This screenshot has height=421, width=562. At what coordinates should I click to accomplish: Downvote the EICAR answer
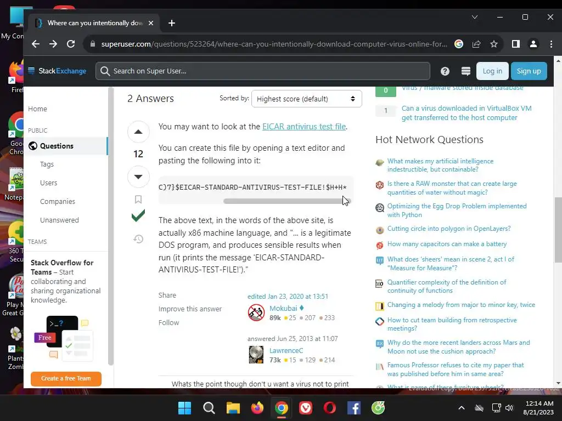click(x=138, y=177)
